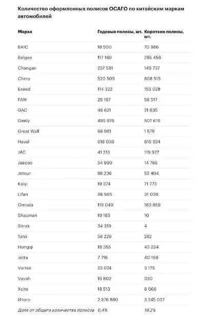Screen dimensions: 205x319
Task: Click the Sitrak short policies value 4
Action: point(146,226)
